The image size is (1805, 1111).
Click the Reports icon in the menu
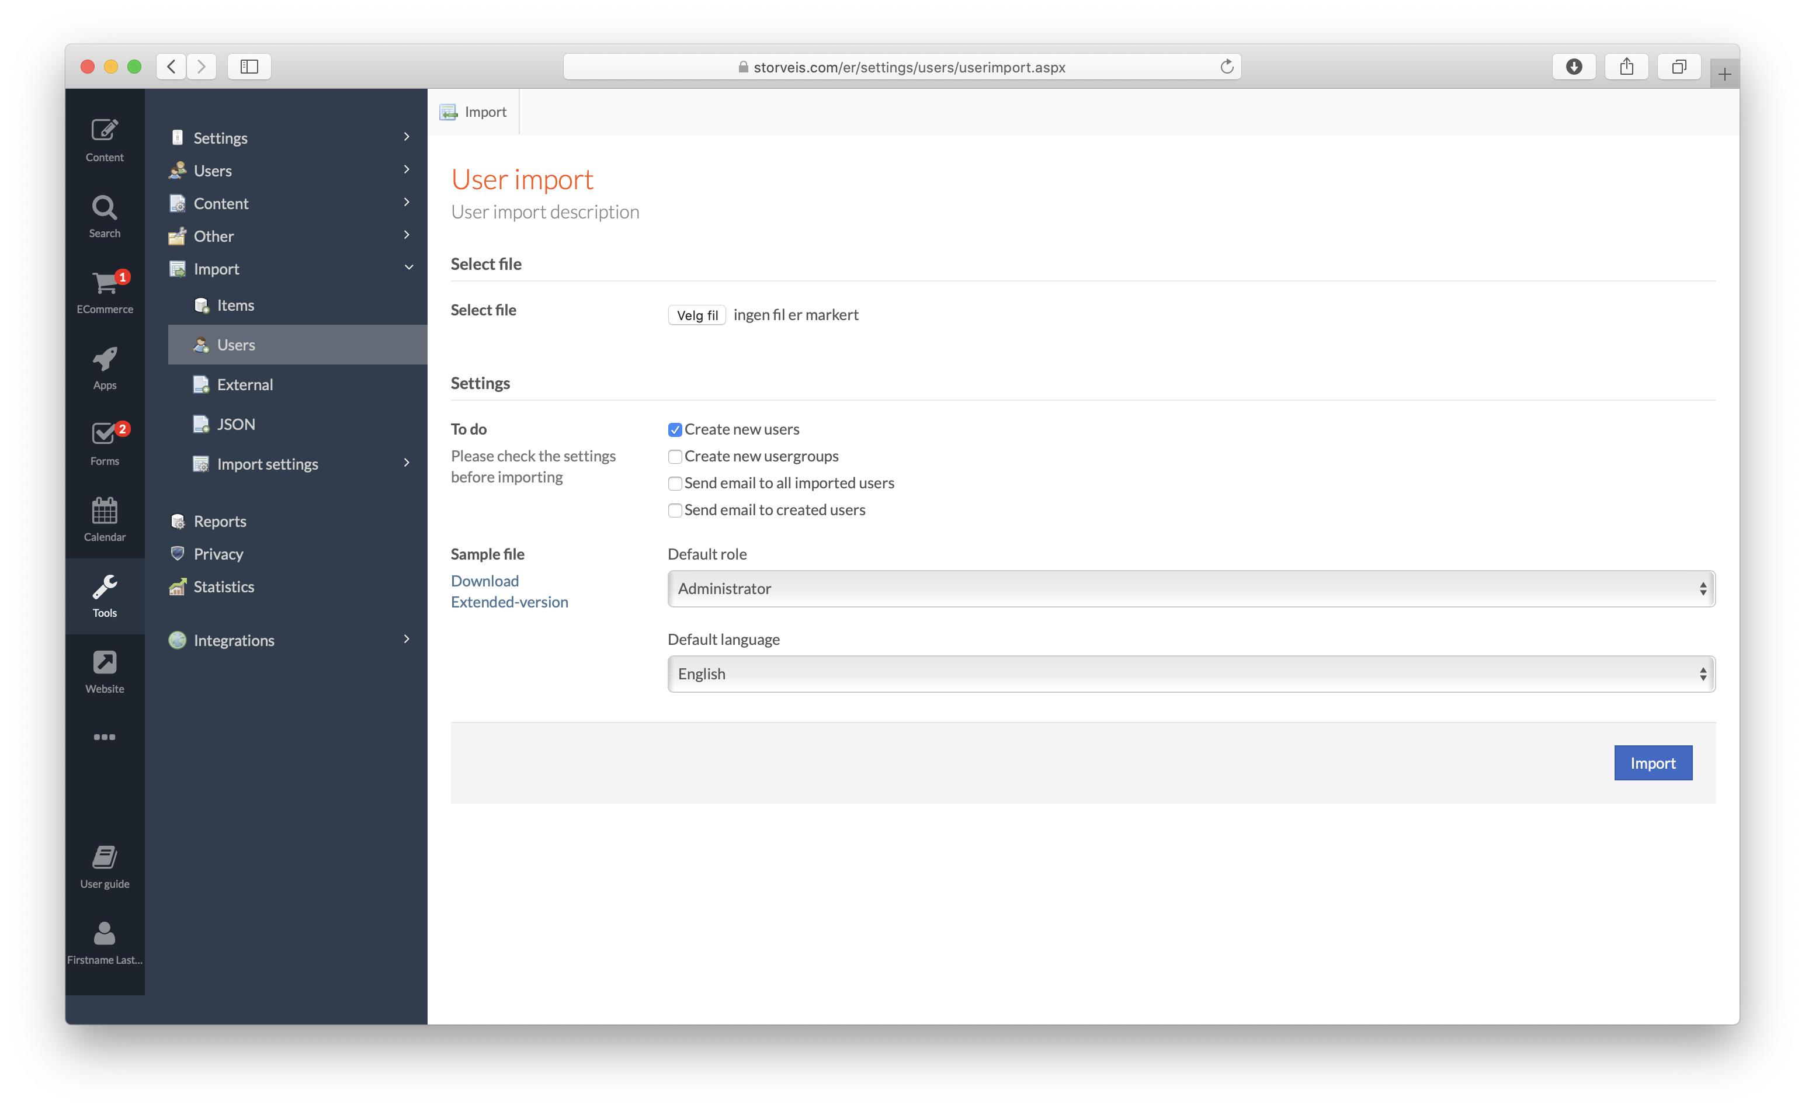coord(177,522)
